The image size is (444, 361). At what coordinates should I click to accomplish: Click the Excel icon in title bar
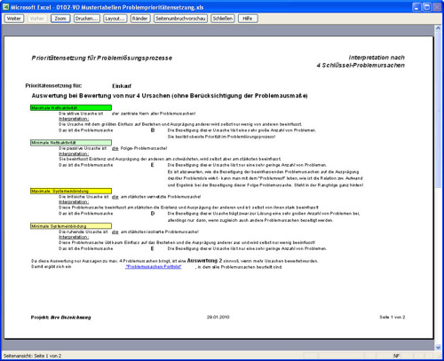(6, 7)
